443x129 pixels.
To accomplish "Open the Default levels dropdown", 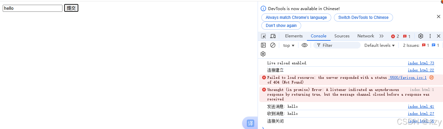I will pos(380,45).
